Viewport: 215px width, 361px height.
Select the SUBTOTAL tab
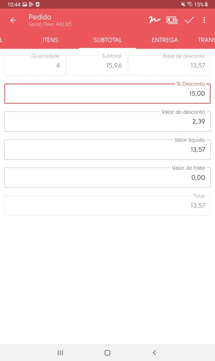pyautogui.click(x=107, y=40)
